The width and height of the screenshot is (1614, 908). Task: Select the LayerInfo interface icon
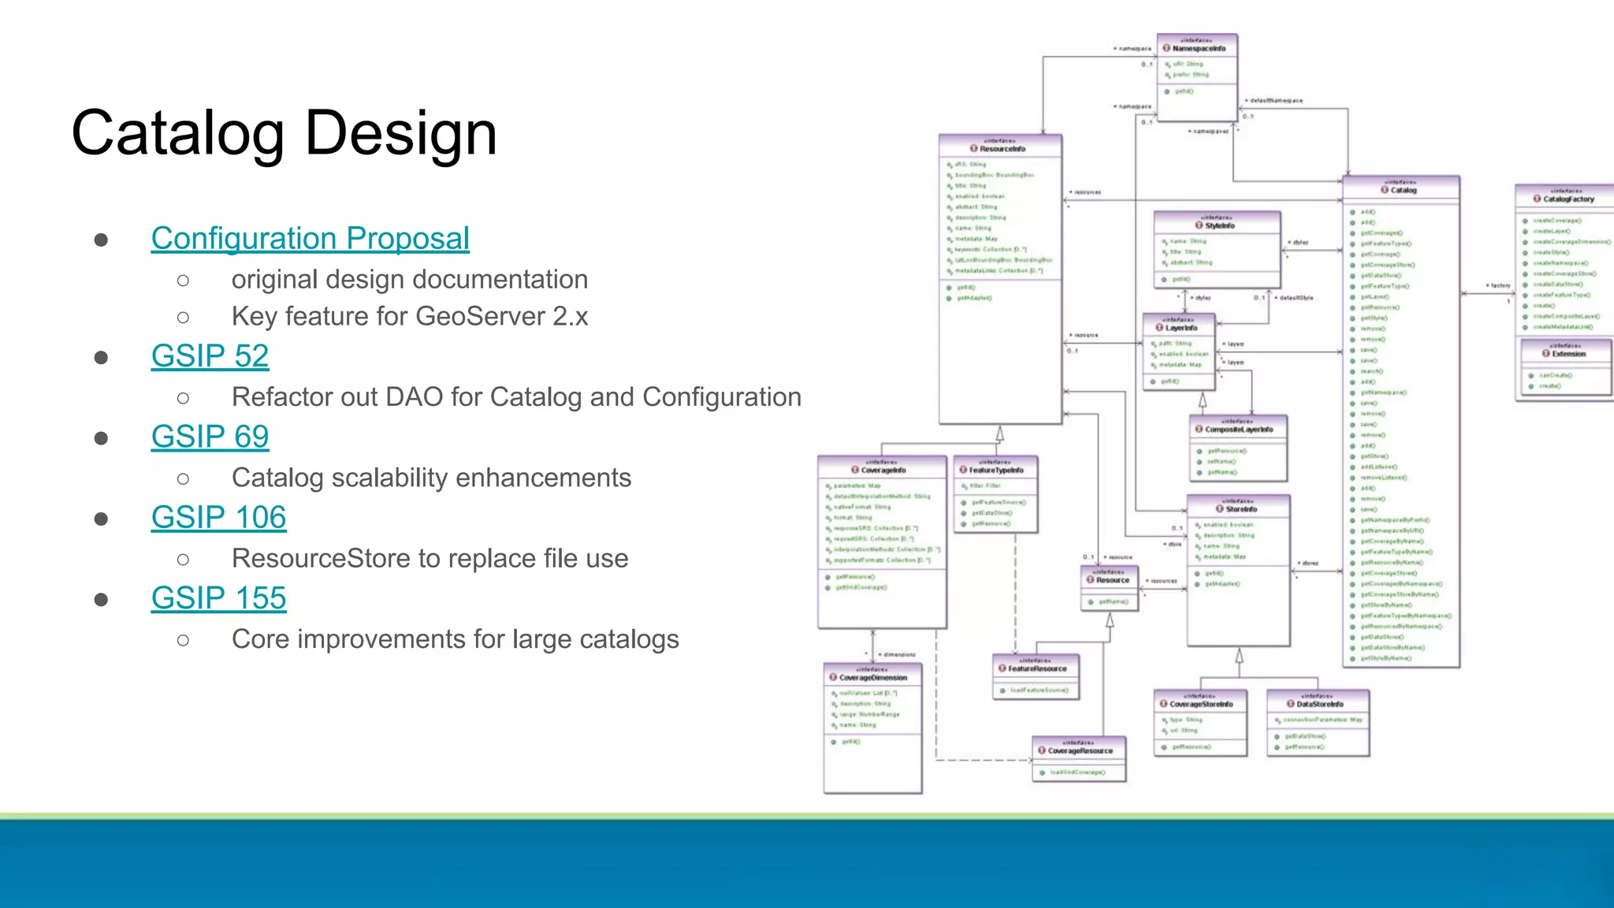click(1160, 327)
